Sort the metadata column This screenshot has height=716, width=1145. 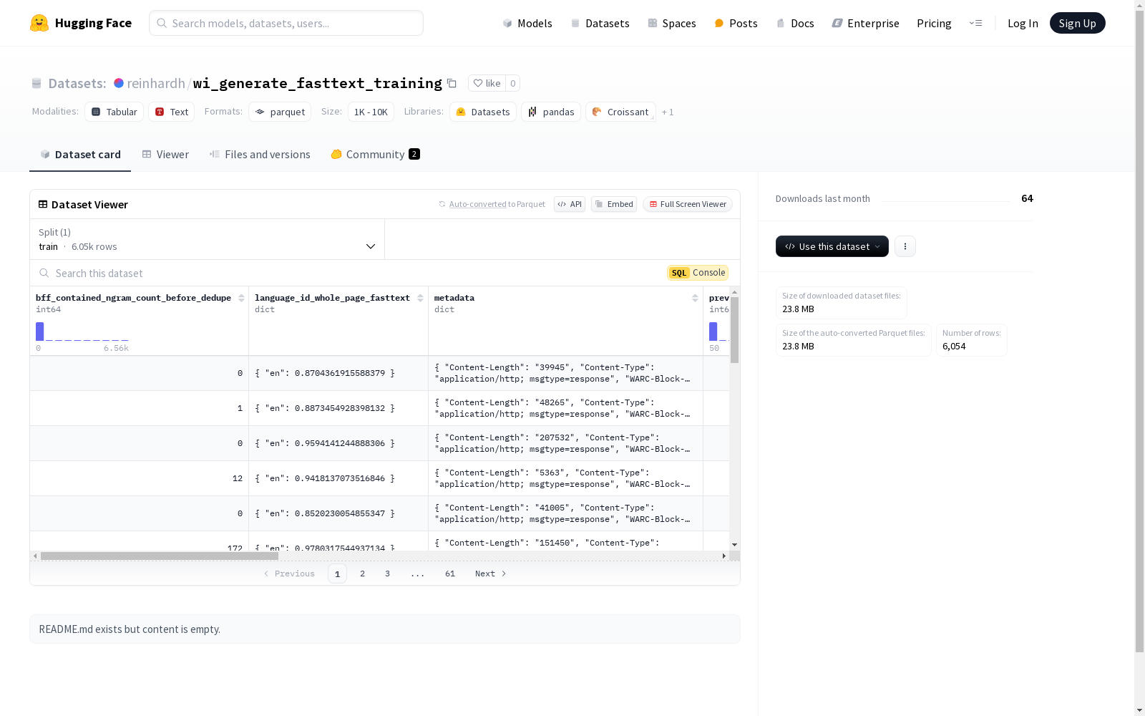(x=695, y=298)
